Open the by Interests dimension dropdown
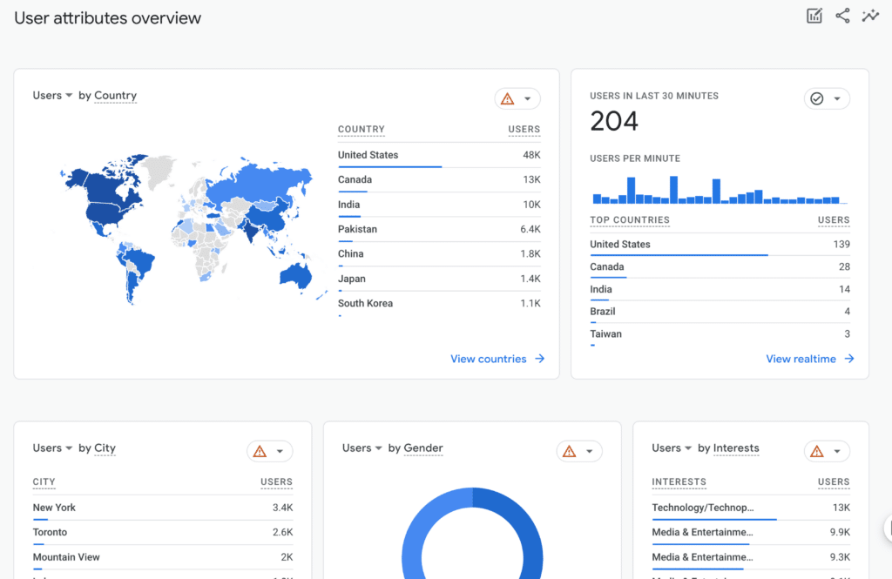This screenshot has width=892, height=579. coord(736,448)
